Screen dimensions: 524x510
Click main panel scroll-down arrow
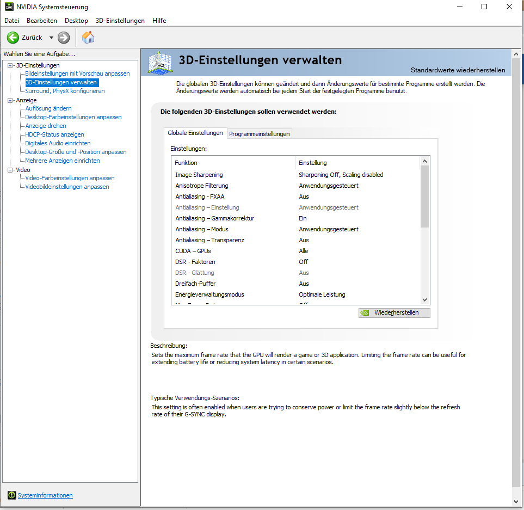516,502
